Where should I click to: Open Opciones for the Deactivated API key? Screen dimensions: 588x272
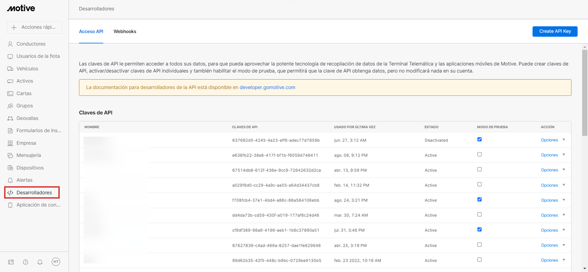click(549, 140)
